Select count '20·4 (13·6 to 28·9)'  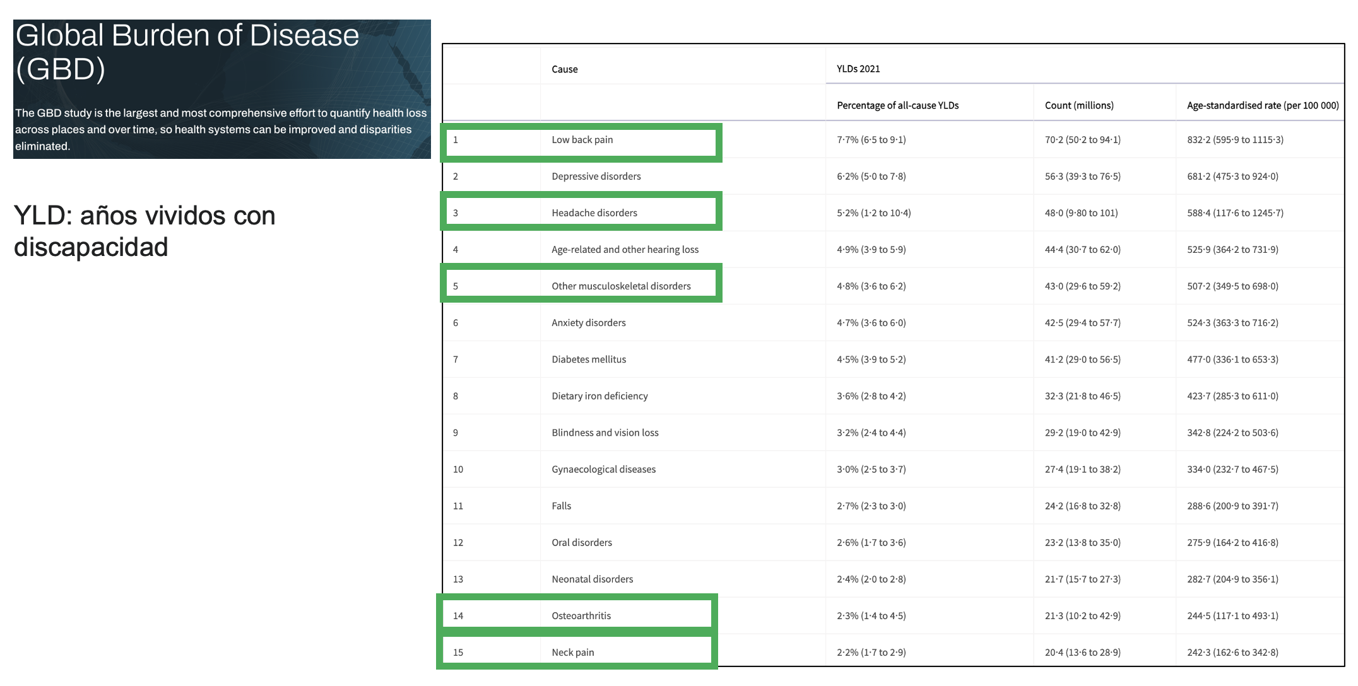tap(1082, 652)
